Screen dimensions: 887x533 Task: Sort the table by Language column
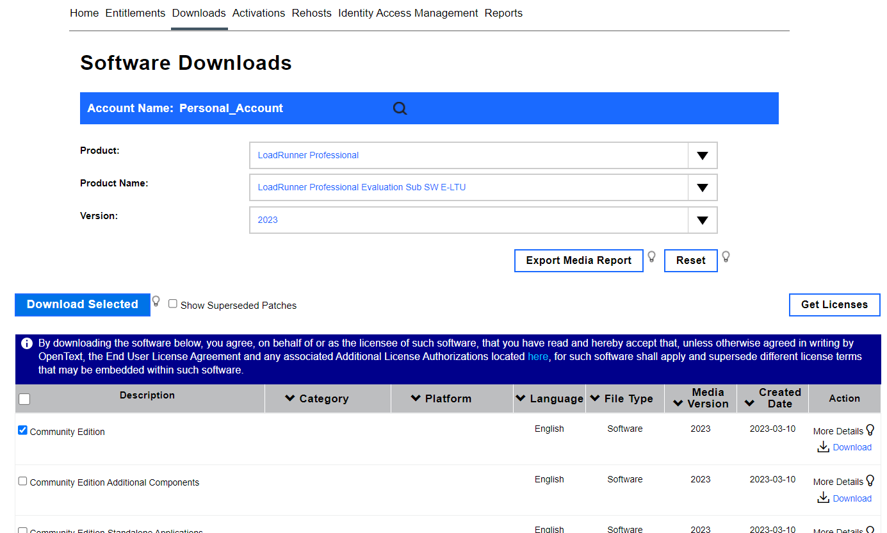click(549, 398)
